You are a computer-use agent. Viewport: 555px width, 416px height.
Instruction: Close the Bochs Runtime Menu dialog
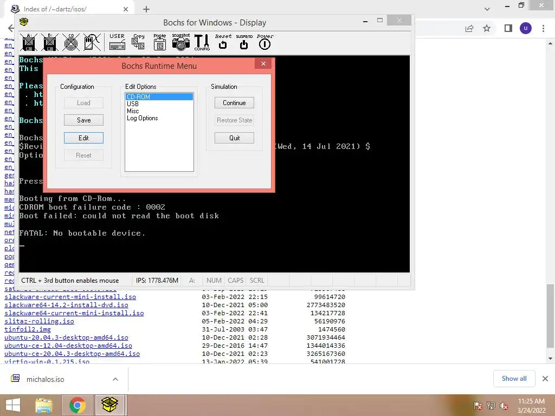263,64
